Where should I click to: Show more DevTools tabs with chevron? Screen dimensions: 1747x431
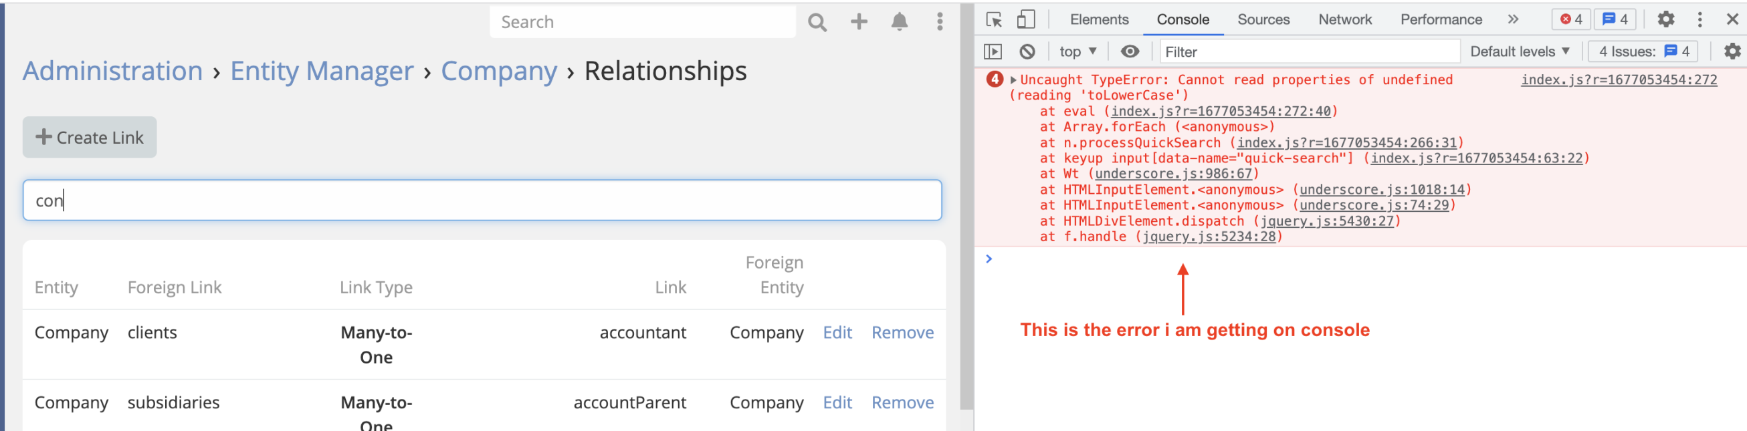pyautogui.click(x=1513, y=19)
